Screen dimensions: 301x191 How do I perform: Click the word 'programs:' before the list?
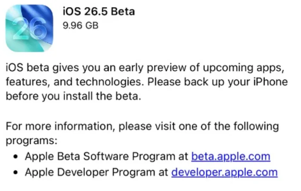click(x=31, y=140)
